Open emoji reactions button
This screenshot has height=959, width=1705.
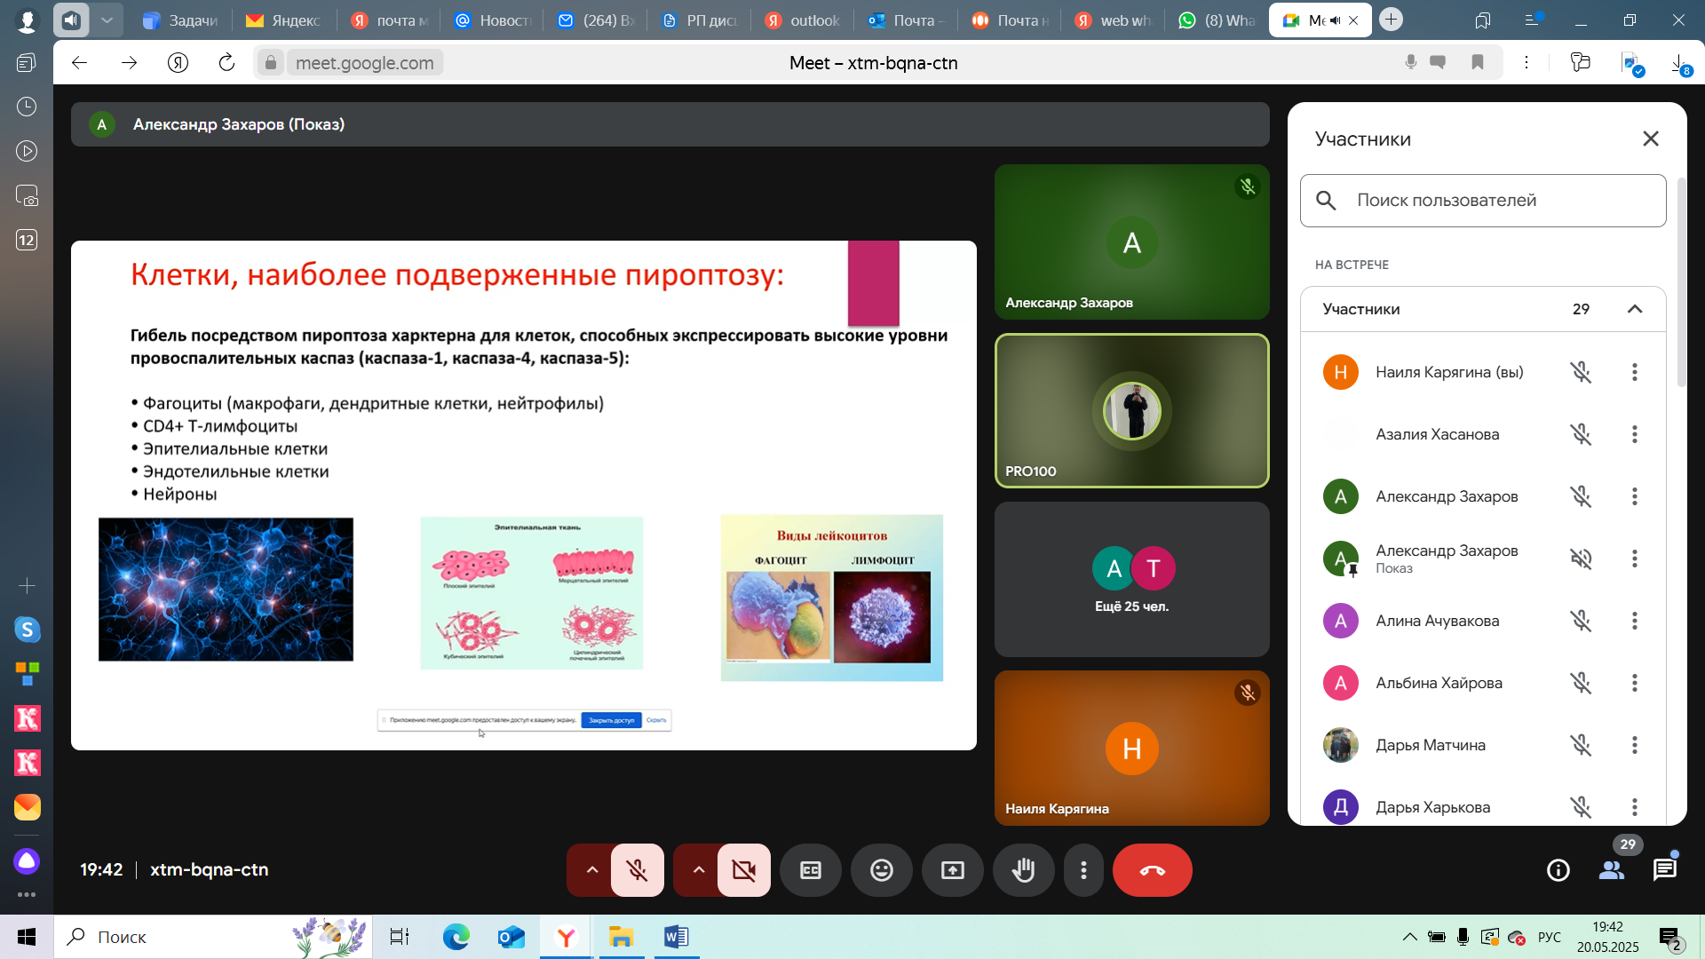point(881,870)
